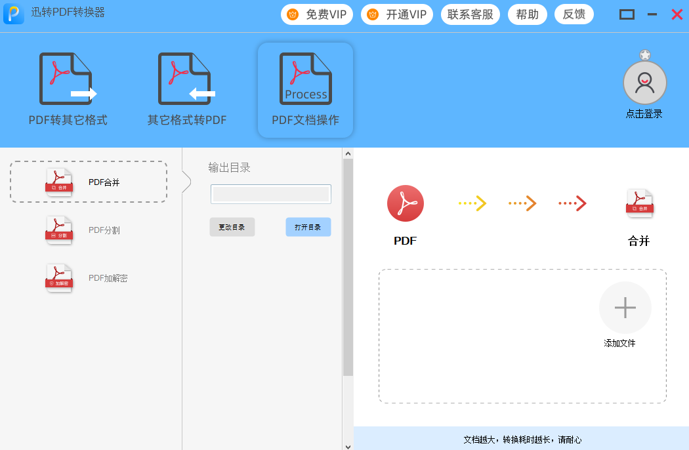Screen dimensions: 689x450
Task: Select the PDF合并 merge function
Action: 89,182
